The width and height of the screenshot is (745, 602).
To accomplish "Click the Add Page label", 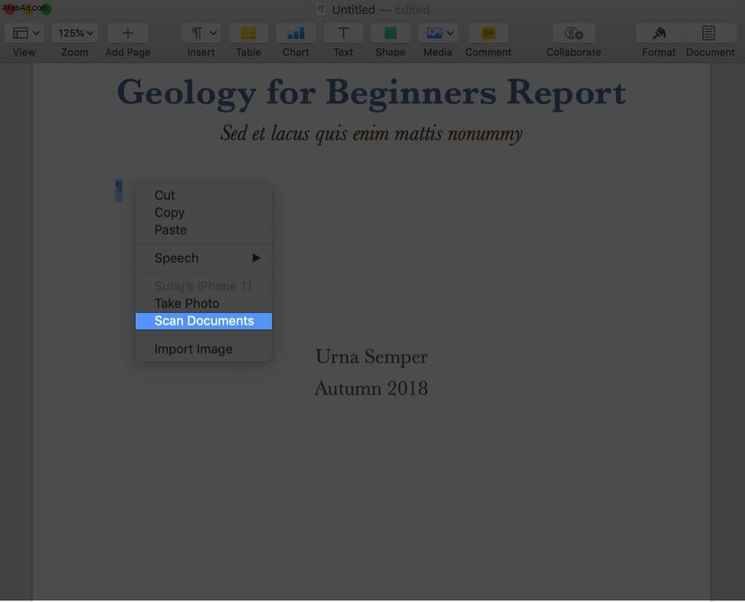I will [x=128, y=52].
